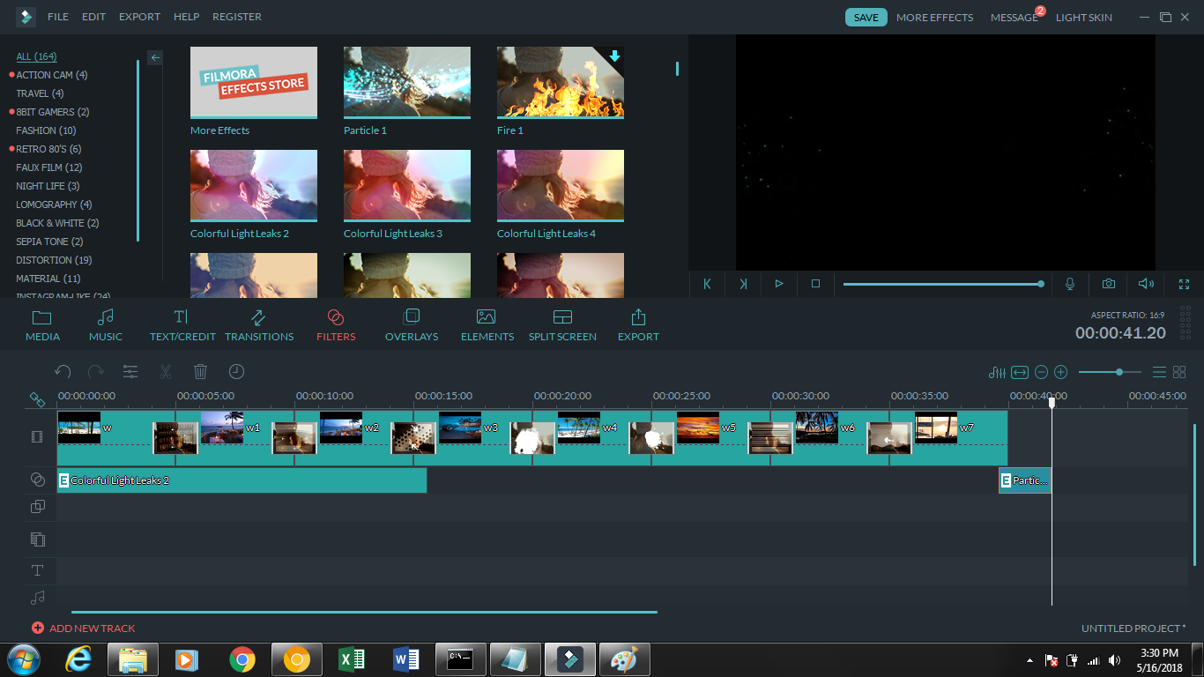1204x677 pixels.
Task: Record a voiceover with microphone icon
Action: pyautogui.click(x=1070, y=284)
